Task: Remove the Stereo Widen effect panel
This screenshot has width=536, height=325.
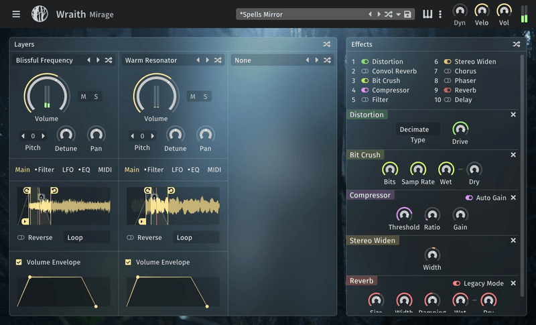Action: coord(513,241)
